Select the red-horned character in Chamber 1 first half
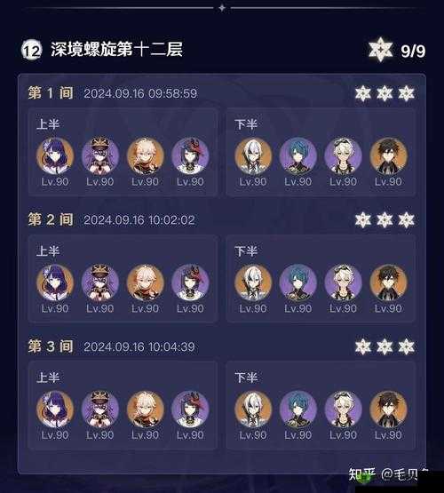444x493 pixels. point(190,156)
